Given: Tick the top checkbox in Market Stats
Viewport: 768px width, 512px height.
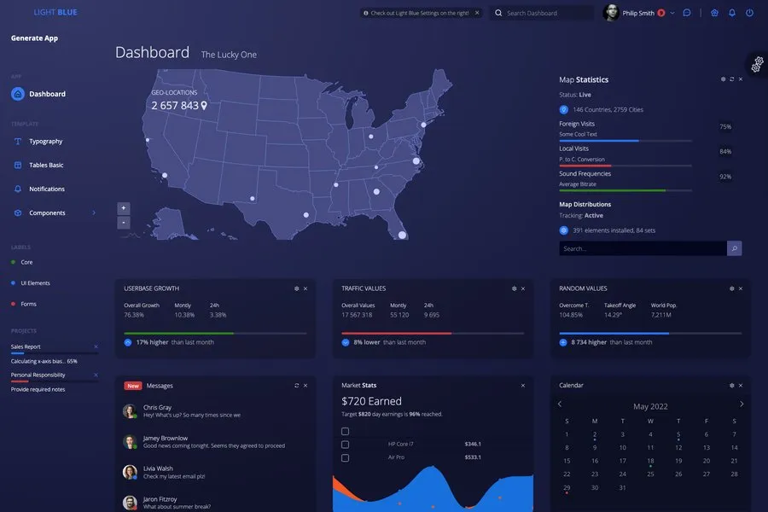Looking at the screenshot, I should point(345,431).
